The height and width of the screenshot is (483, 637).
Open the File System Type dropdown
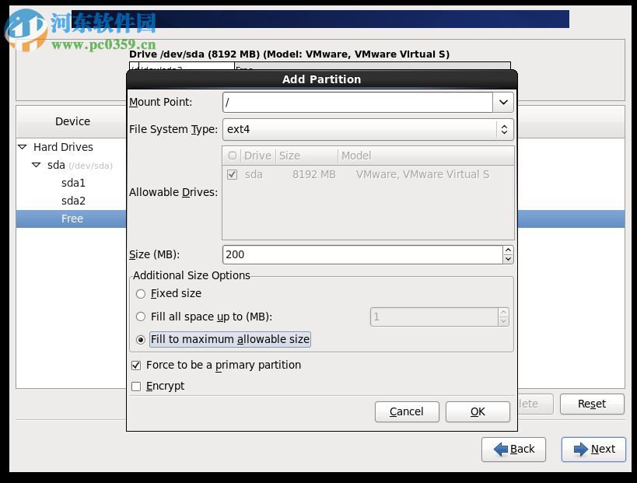[503, 129]
